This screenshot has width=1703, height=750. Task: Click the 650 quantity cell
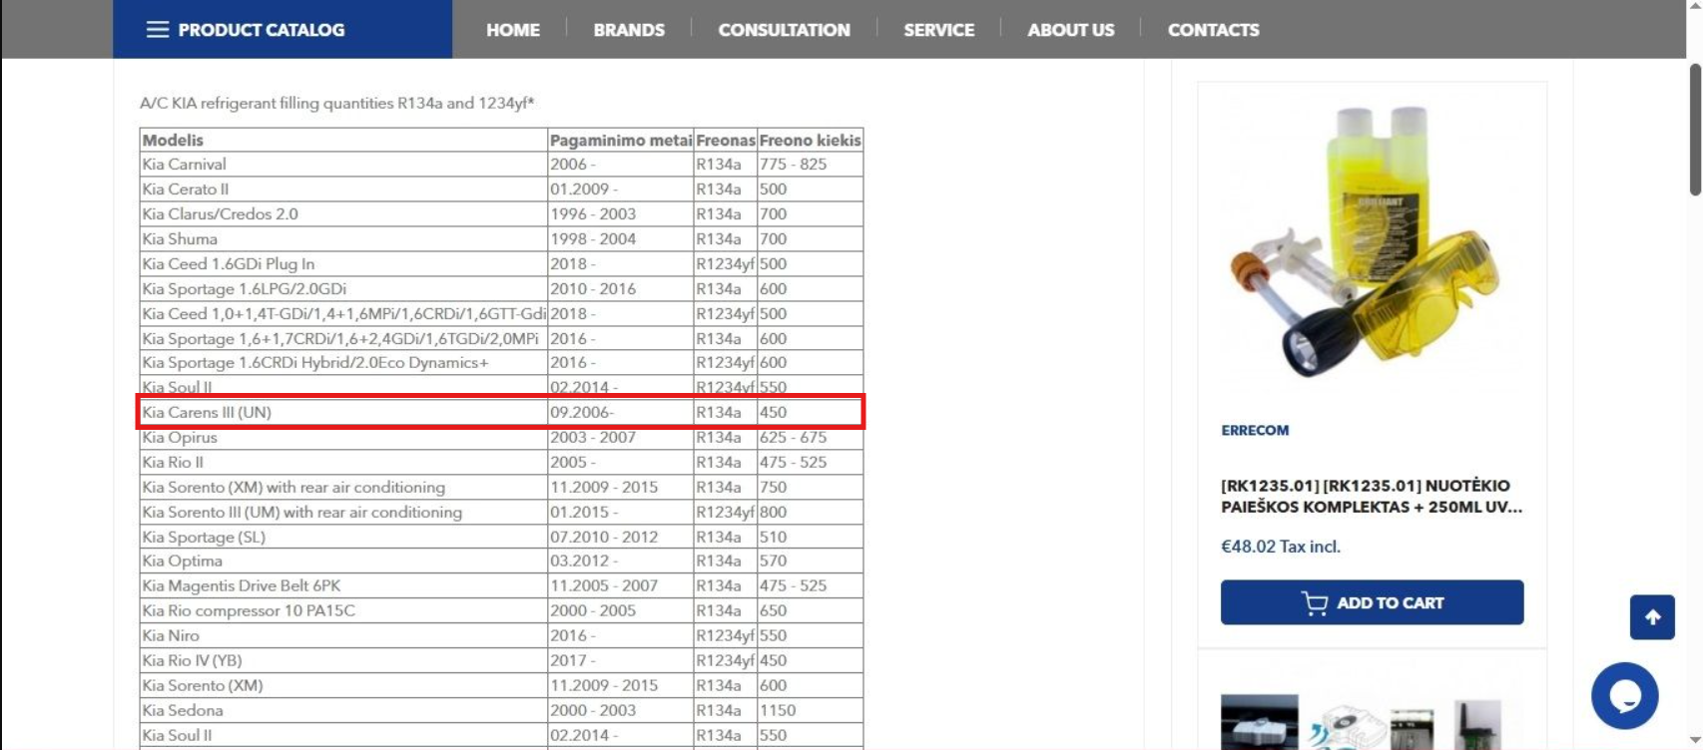coord(810,611)
